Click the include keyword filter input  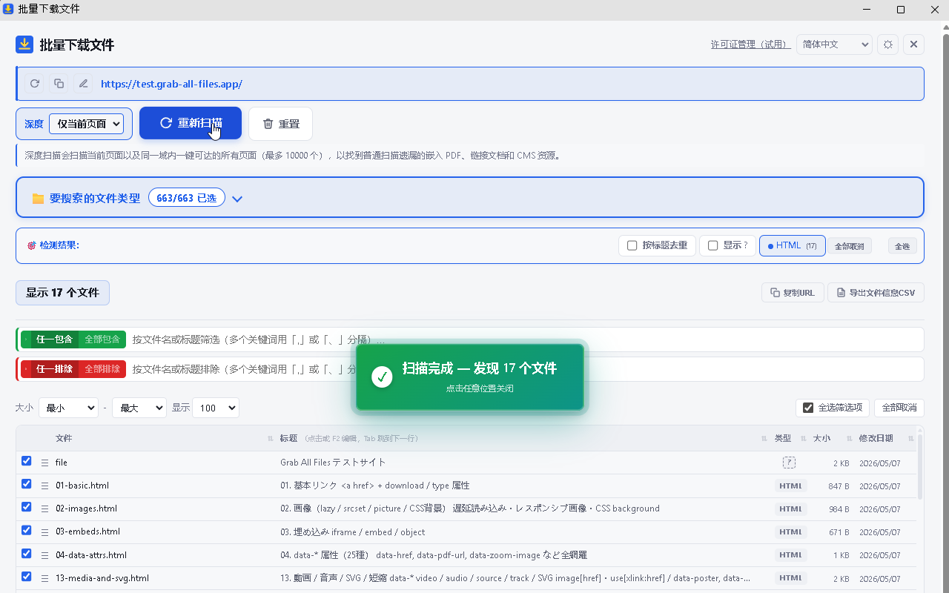[526, 339]
